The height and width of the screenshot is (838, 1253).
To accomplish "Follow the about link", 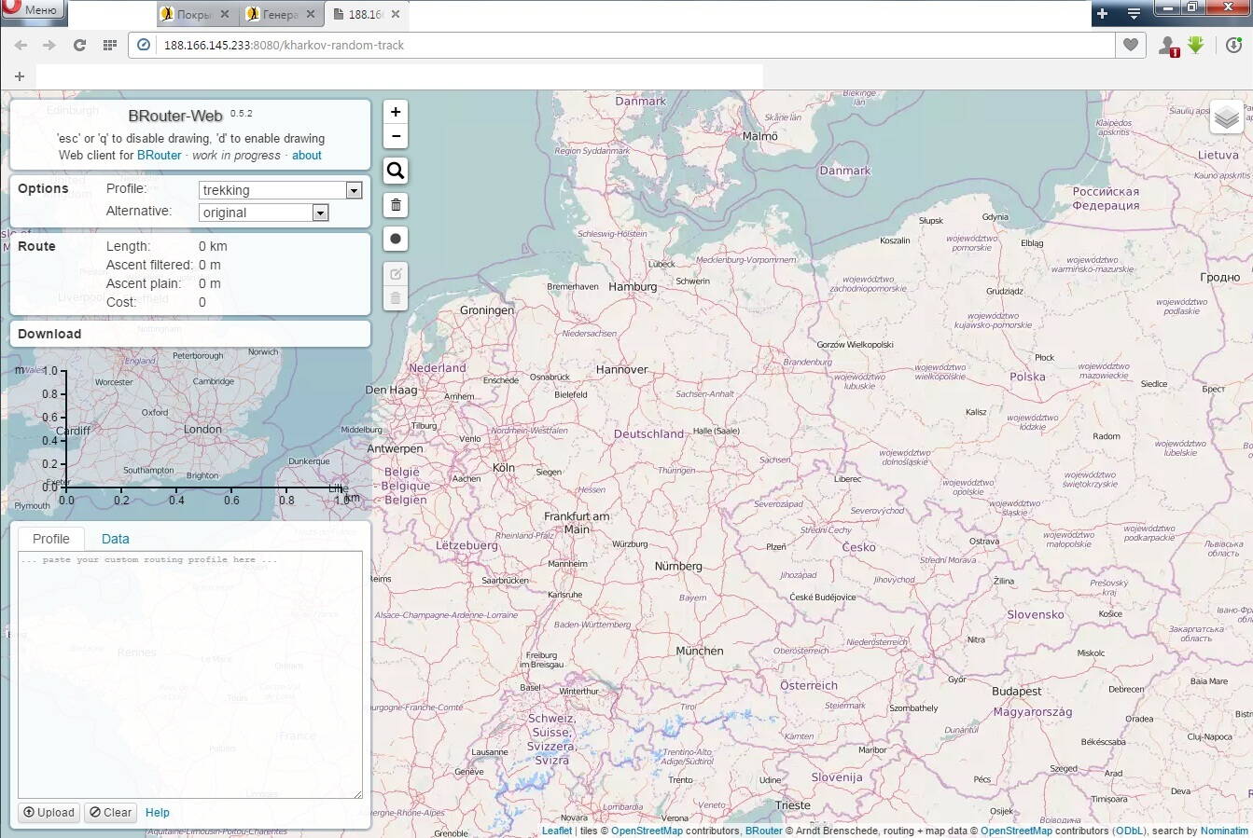I will coord(306,156).
